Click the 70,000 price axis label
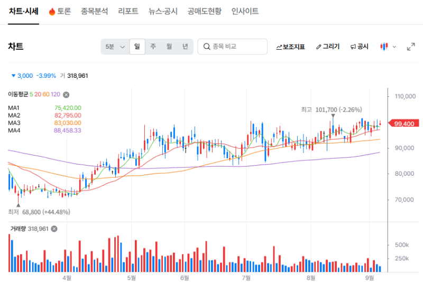The width and height of the screenshot is (423, 282). (x=404, y=199)
